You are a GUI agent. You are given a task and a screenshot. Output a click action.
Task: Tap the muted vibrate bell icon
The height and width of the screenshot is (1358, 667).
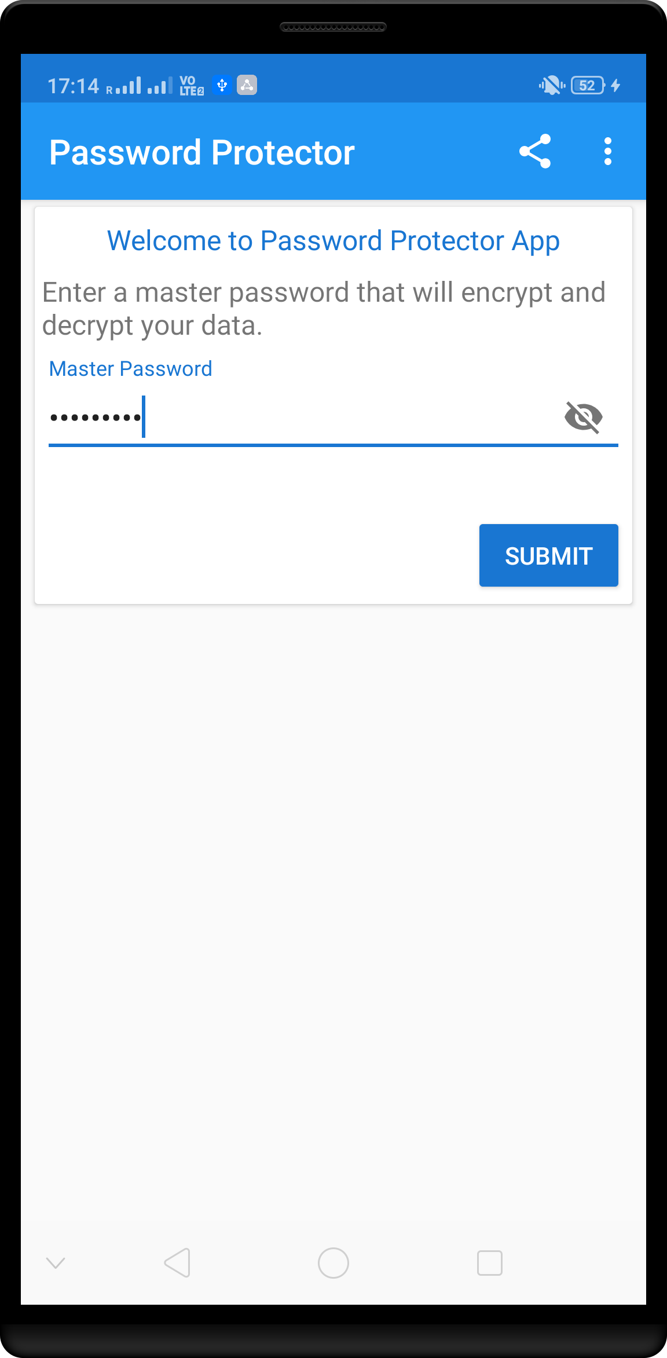[x=552, y=86]
